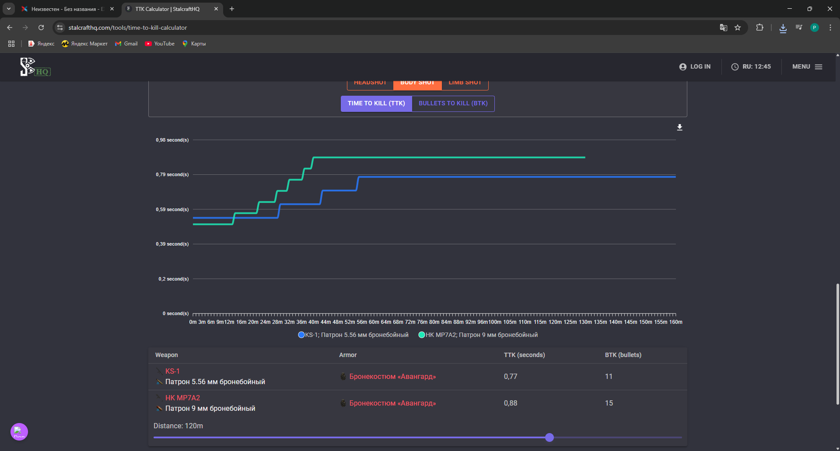Bookmark this page with the star
Viewport: 840px width, 451px height.
[738, 28]
